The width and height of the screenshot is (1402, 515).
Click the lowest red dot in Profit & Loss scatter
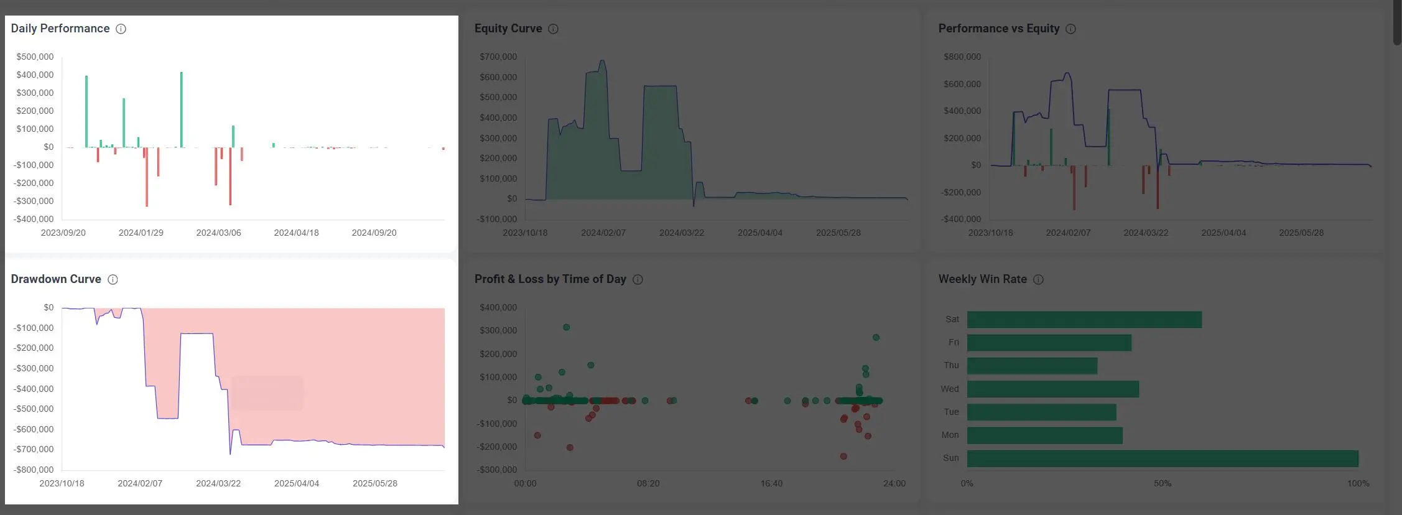click(843, 457)
